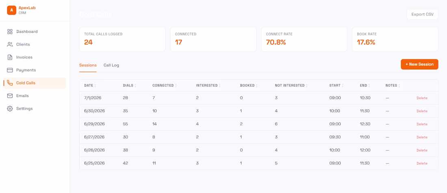447x193 pixels.
Task: Click the Cold Calls page heading
Action: pyautogui.click(x=95, y=15)
